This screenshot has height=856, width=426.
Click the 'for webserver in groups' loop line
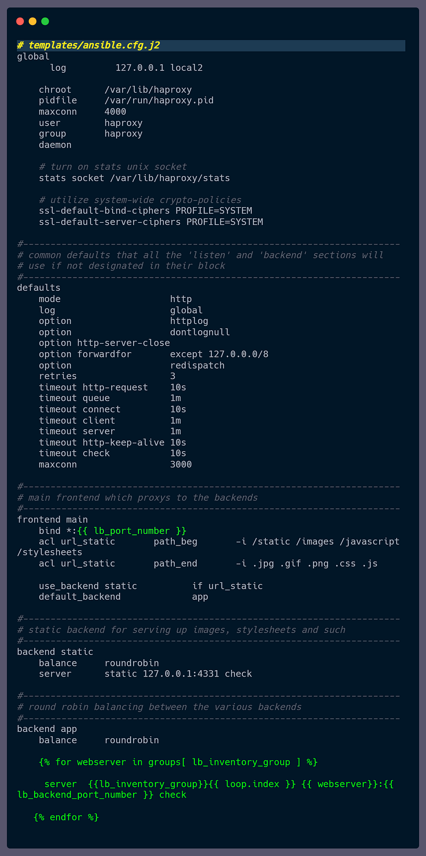coord(178,762)
